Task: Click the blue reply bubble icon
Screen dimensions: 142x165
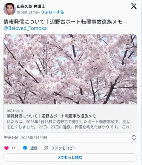Action: pos(25,148)
